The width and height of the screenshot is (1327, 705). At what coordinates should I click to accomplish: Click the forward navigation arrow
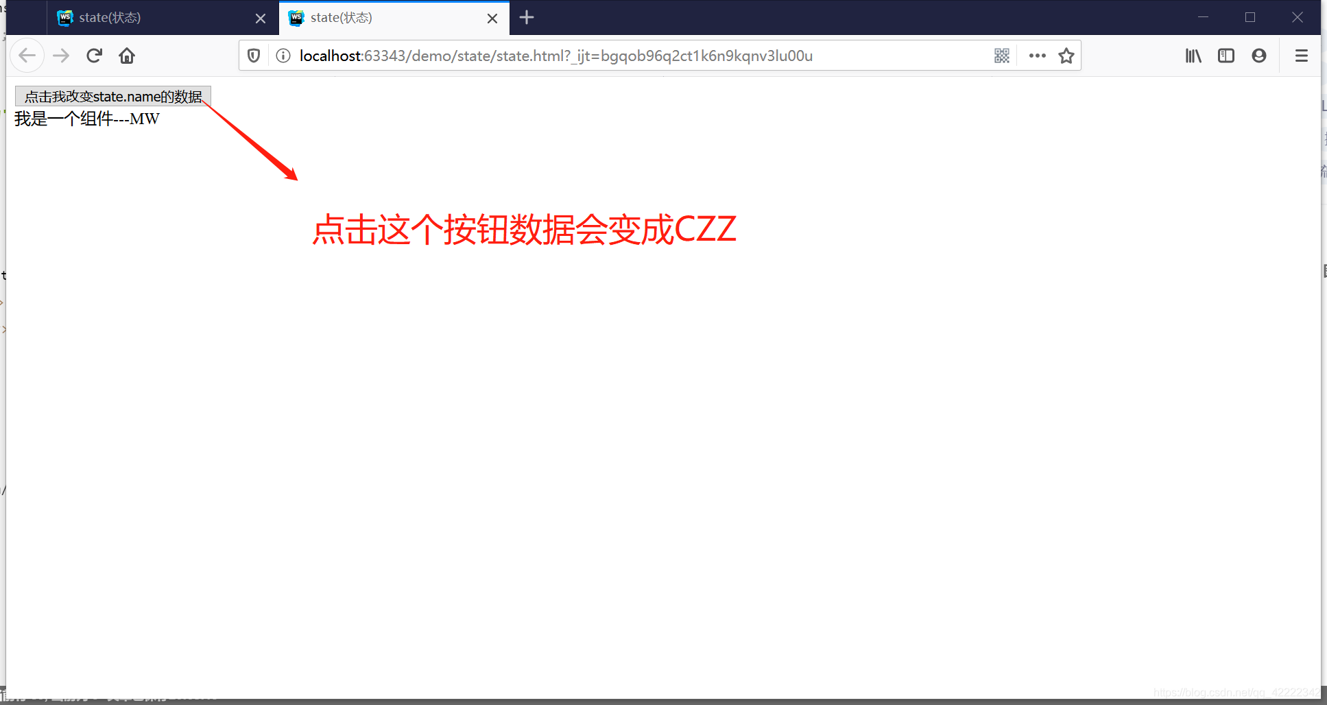tap(61, 56)
